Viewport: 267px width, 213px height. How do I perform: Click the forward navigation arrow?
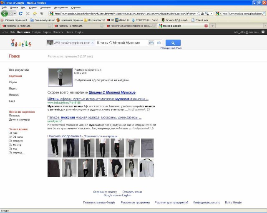[11, 13]
